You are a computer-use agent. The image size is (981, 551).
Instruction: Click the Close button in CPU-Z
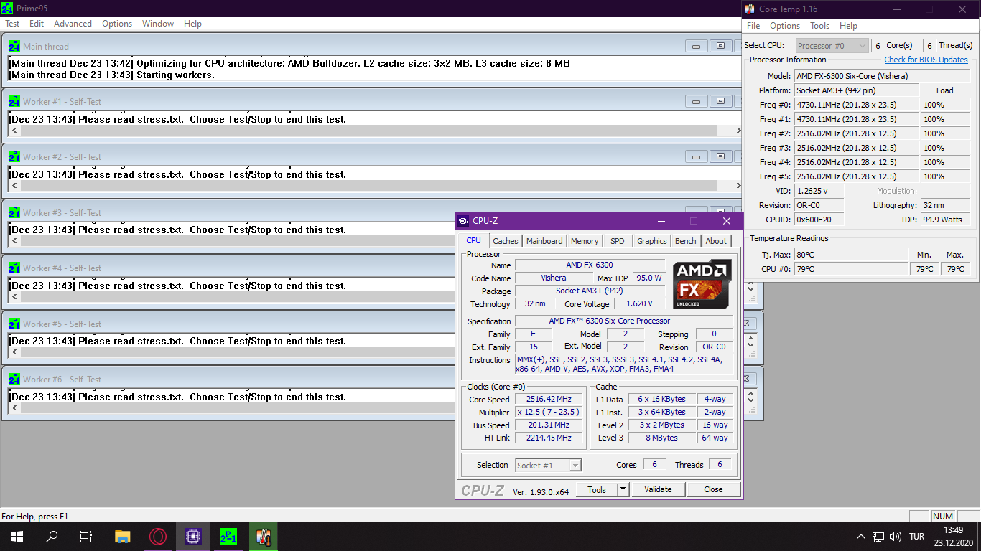coord(713,489)
